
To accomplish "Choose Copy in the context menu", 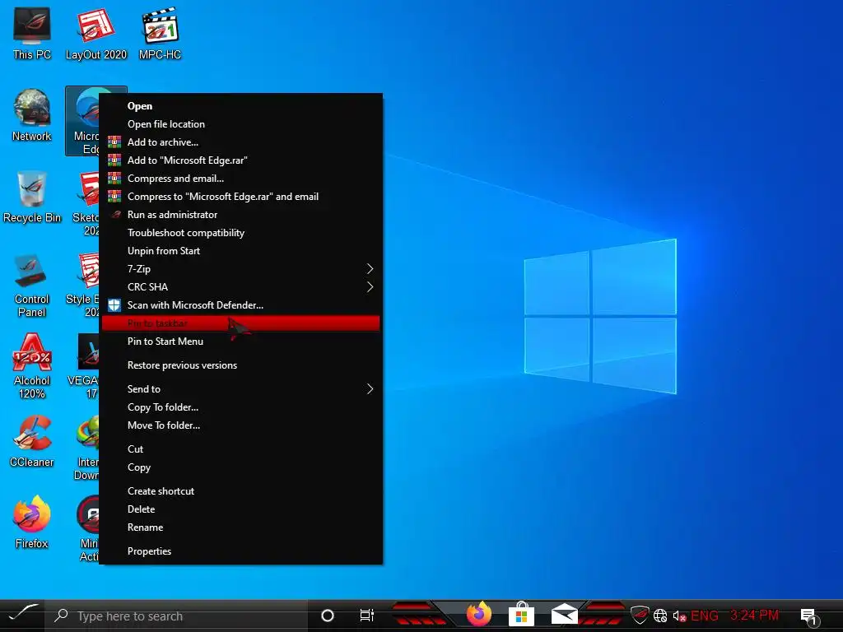I will coord(241,467).
